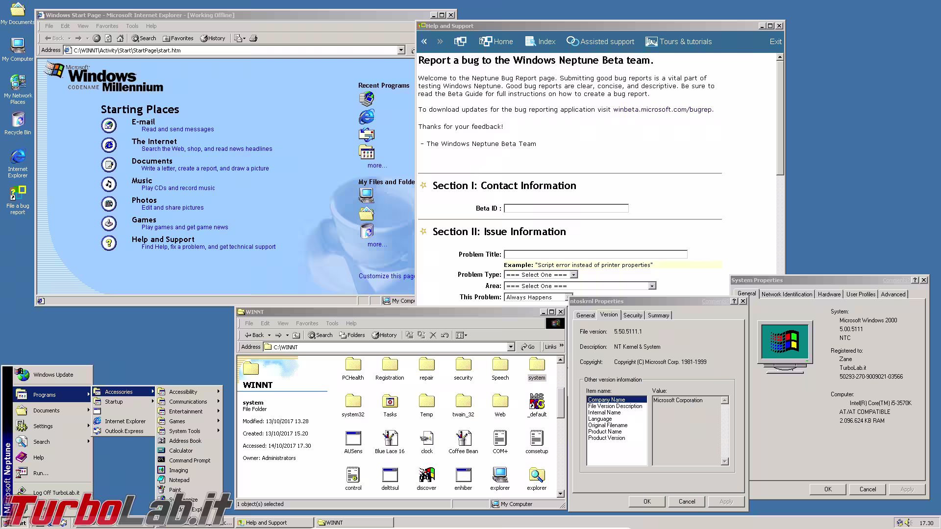941x529 pixels.
Task: Open the Hardware tab in System Properties
Action: 829,294
